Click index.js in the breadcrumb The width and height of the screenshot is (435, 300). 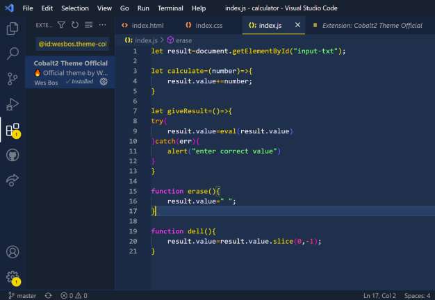tap(146, 40)
